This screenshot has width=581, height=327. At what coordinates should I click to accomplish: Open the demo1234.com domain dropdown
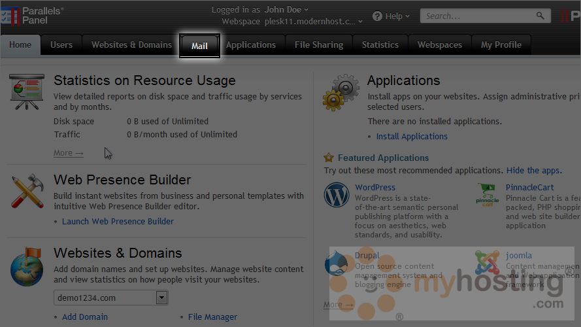pos(111,298)
